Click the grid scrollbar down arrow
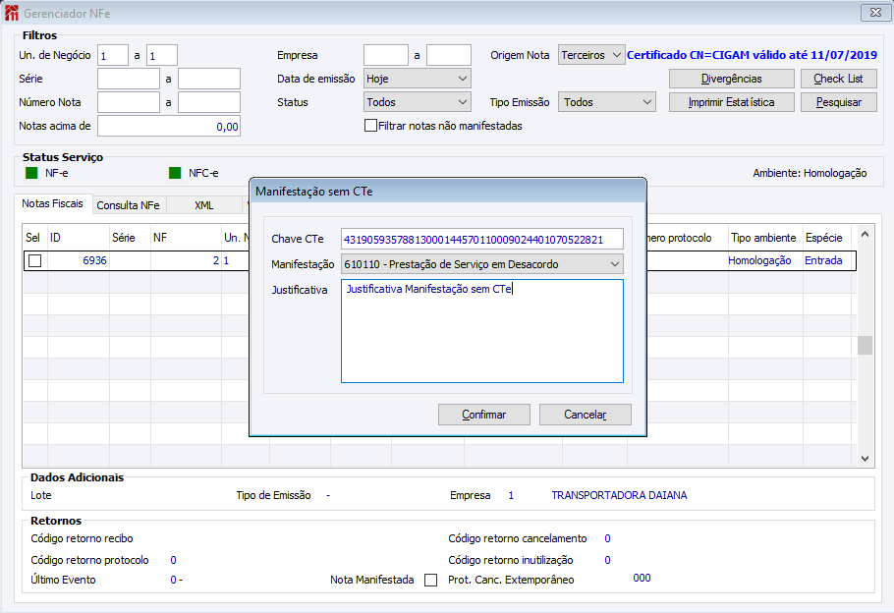Image resolution: width=894 pixels, height=613 pixels. (865, 458)
